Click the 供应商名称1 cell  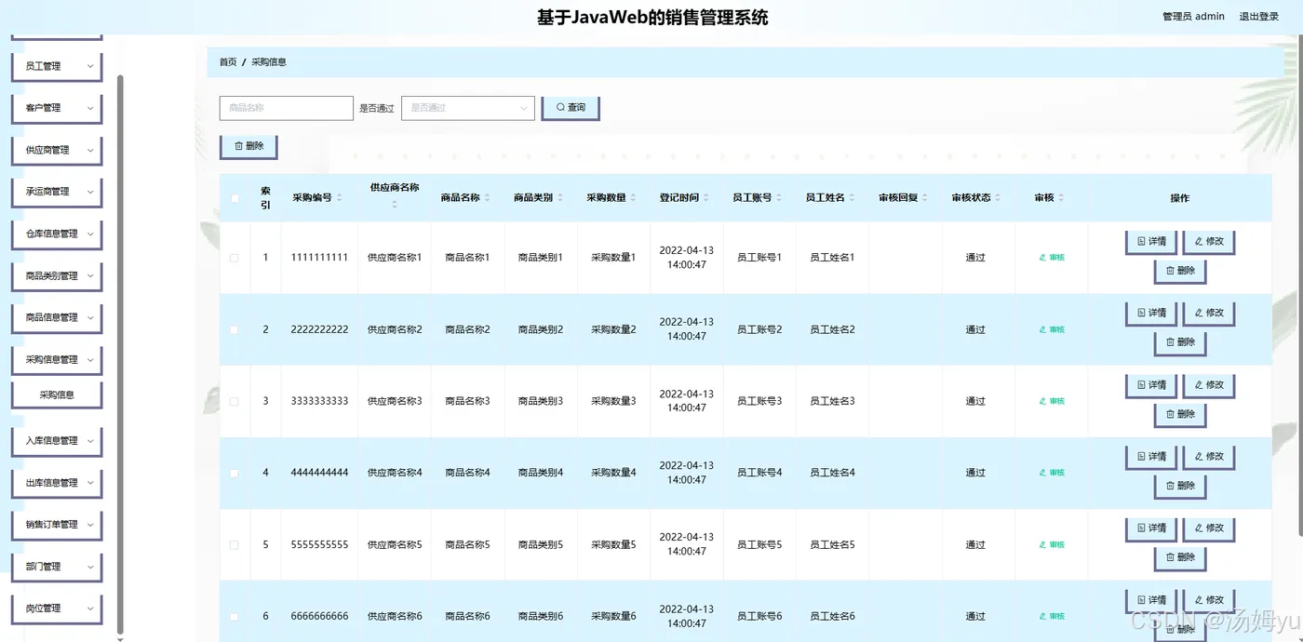coord(395,258)
